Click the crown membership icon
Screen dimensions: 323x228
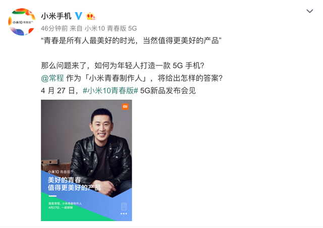[x=90, y=16]
